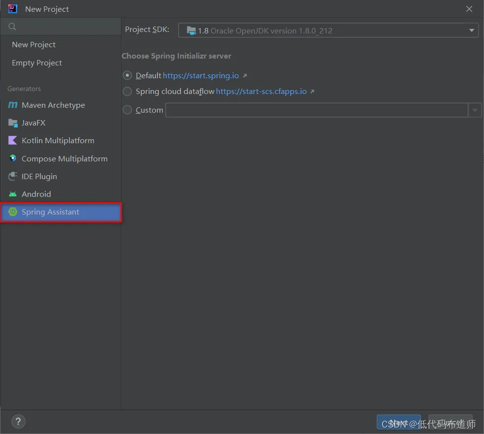Select IDE Plugin generator

coord(61,176)
